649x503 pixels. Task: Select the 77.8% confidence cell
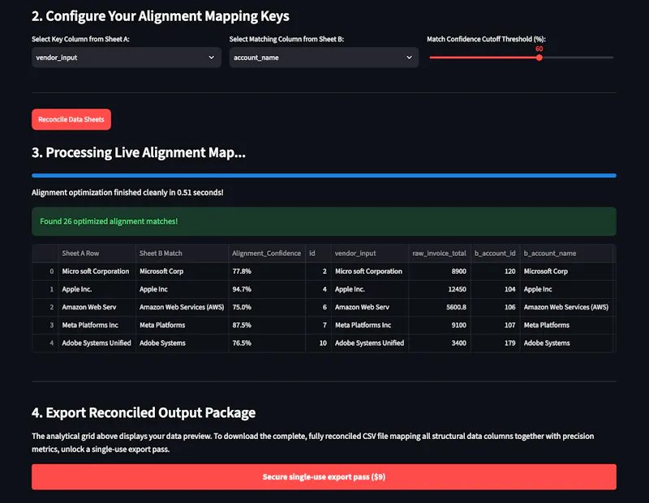coord(267,271)
